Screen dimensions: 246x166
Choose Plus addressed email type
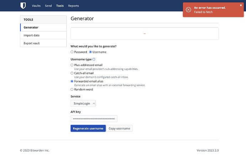(72, 65)
